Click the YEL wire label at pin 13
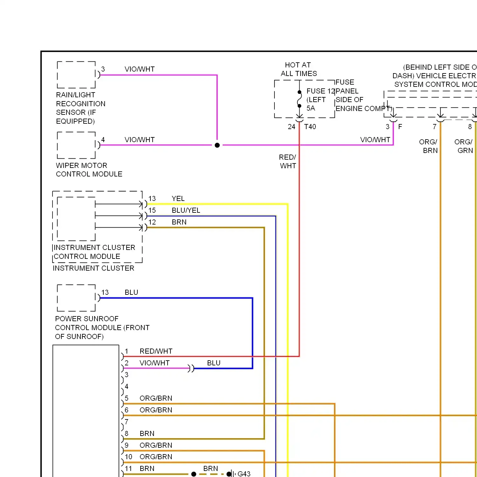This screenshot has width=477, height=477. (x=178, y=199)
